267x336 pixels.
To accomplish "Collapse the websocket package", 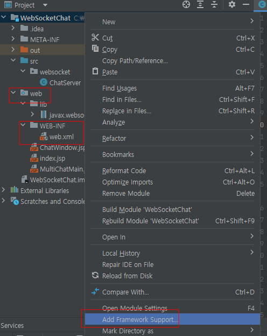I will coord(23,71).
